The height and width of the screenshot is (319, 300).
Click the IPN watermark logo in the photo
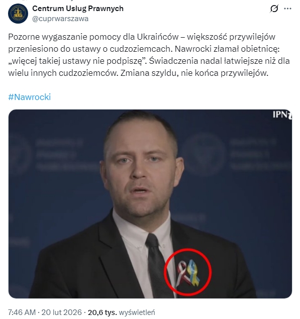[282, 115]
